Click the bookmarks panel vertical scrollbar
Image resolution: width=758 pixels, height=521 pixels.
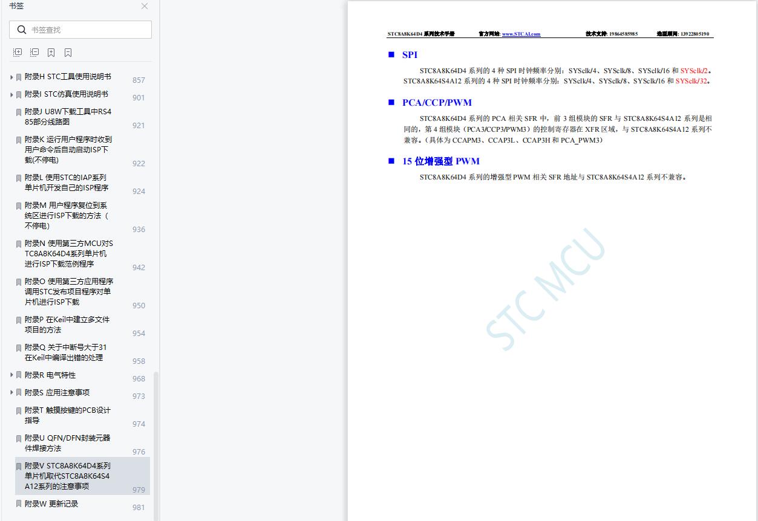pos(157,445)
